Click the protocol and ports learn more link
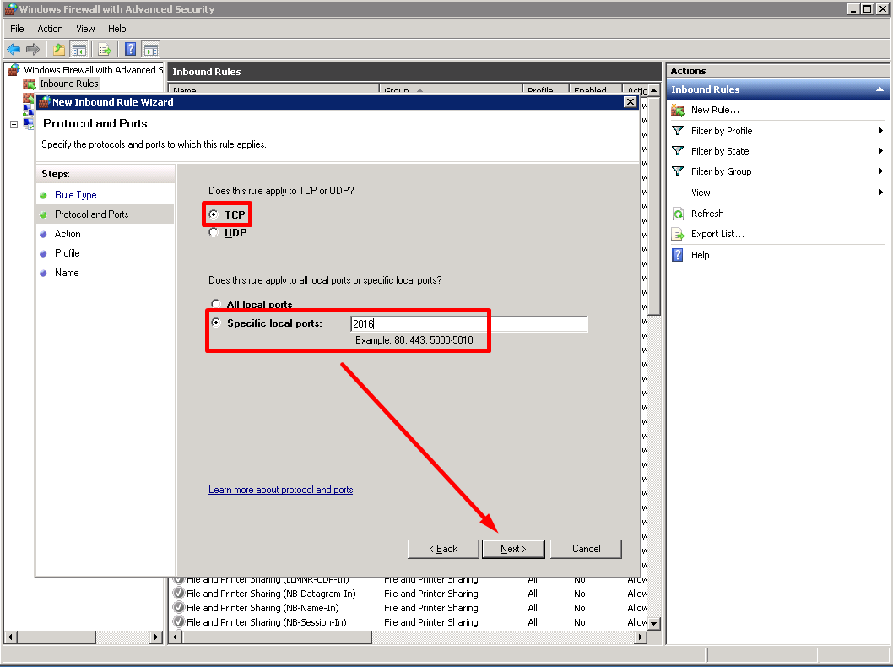The width and height of the screenshot is (893, 667). pos(280,489)
